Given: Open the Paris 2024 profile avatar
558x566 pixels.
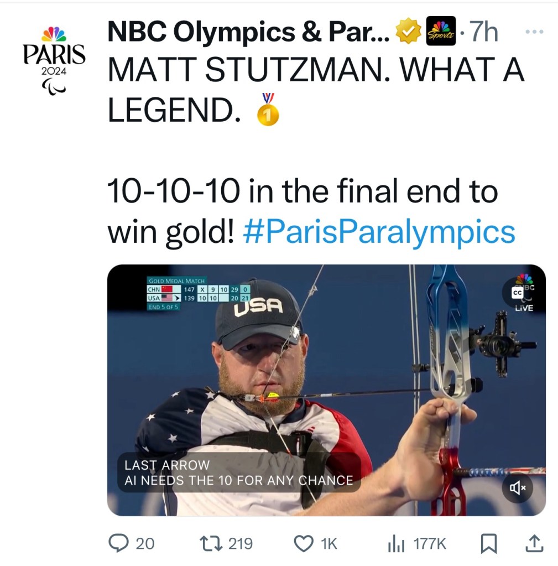Looking at the screenshot, I should tap(54, 58).
